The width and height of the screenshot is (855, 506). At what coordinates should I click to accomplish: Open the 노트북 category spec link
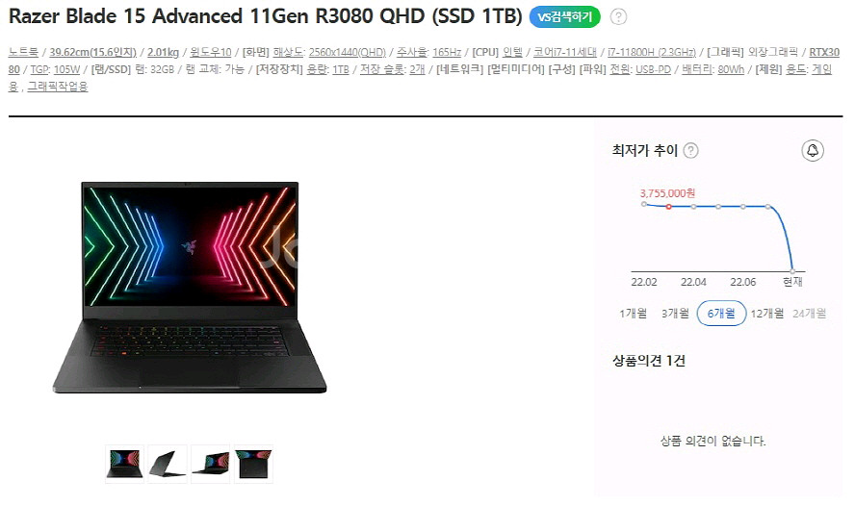pos(23,52)
